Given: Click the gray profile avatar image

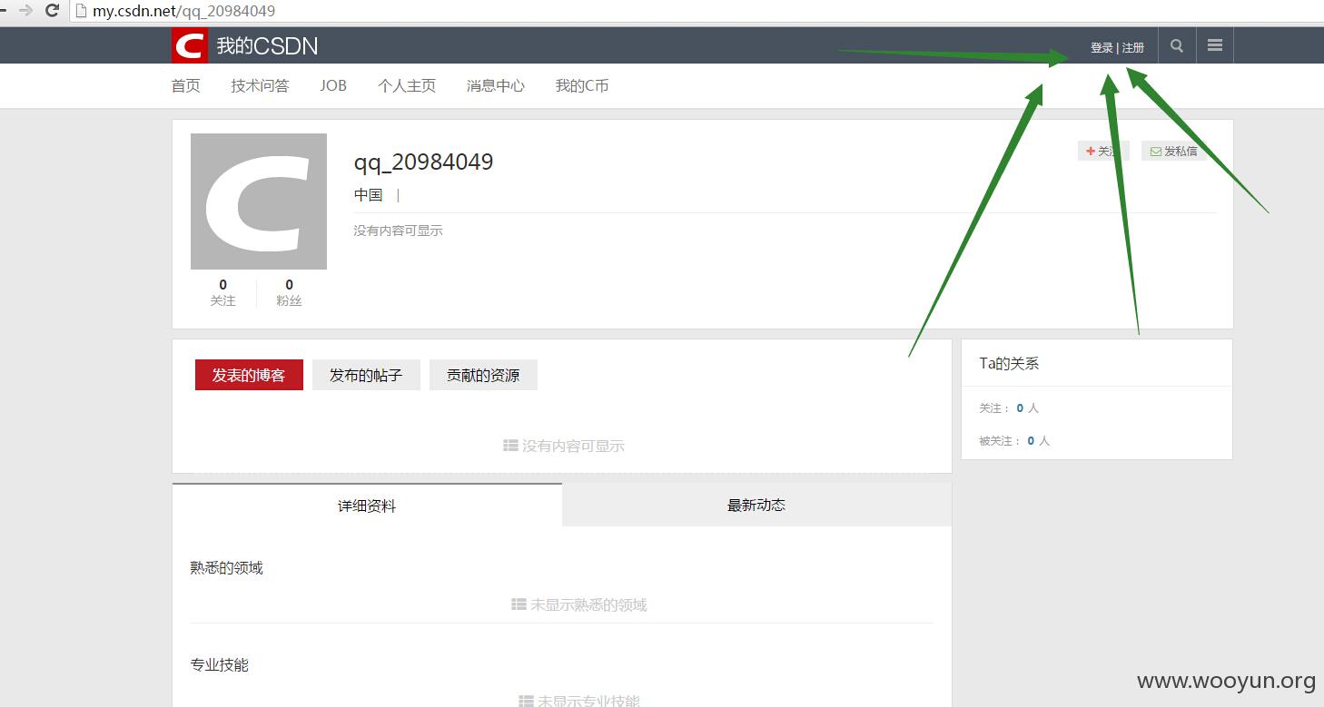Looking at the screenshot, I should [x=259, y=201].
